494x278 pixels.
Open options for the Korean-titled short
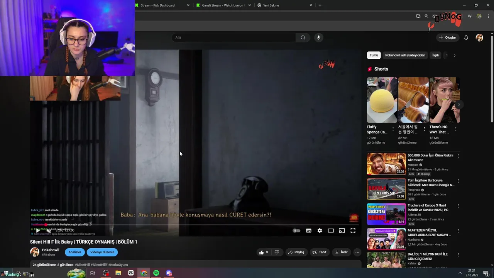424,129
